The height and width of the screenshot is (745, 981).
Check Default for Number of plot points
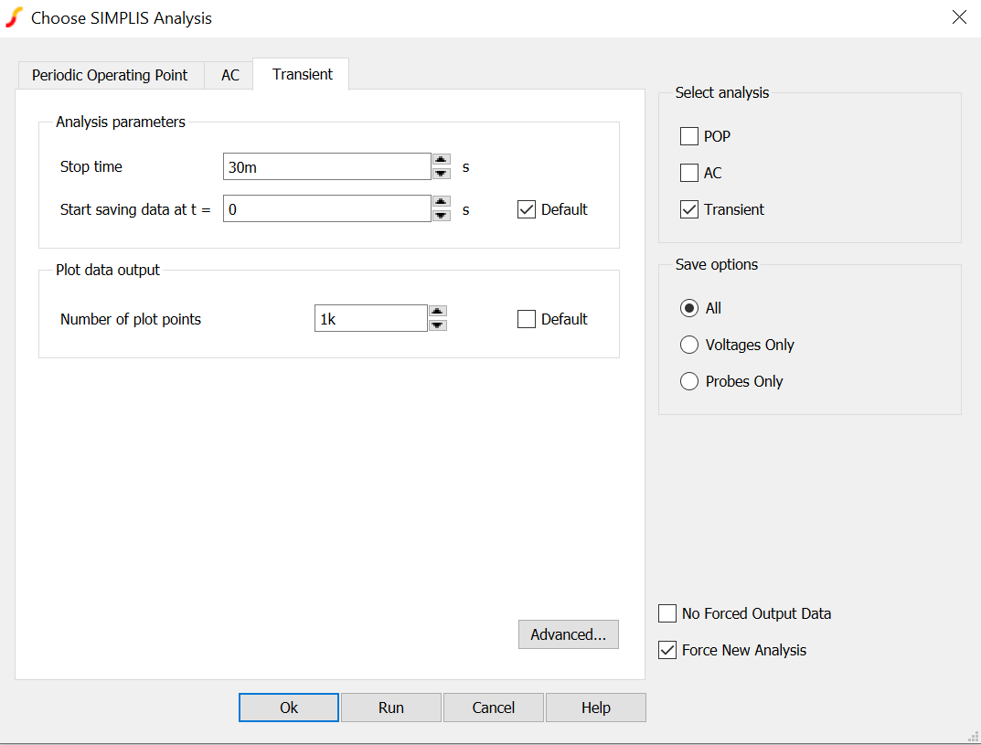pos(527,319)
